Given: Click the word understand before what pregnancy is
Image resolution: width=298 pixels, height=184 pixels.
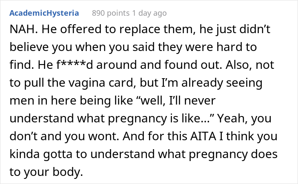Looking at the screenshot, I should pos(42,118).
